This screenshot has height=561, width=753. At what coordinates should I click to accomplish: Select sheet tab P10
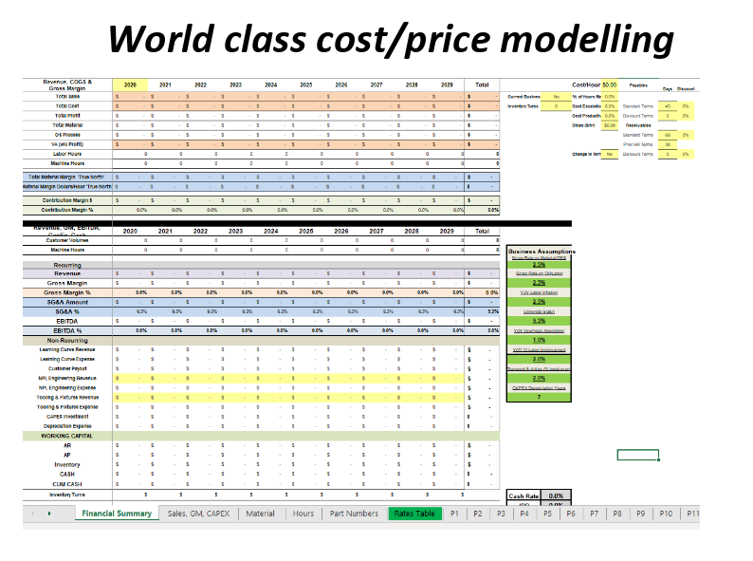[665, 514]
